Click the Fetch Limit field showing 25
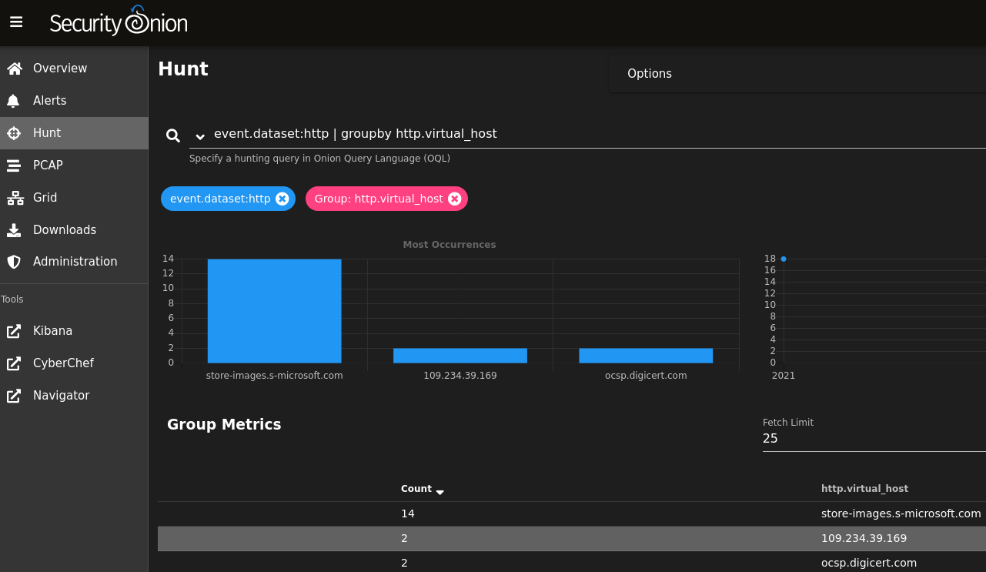 pyautogui.click(x=874, y=439)
